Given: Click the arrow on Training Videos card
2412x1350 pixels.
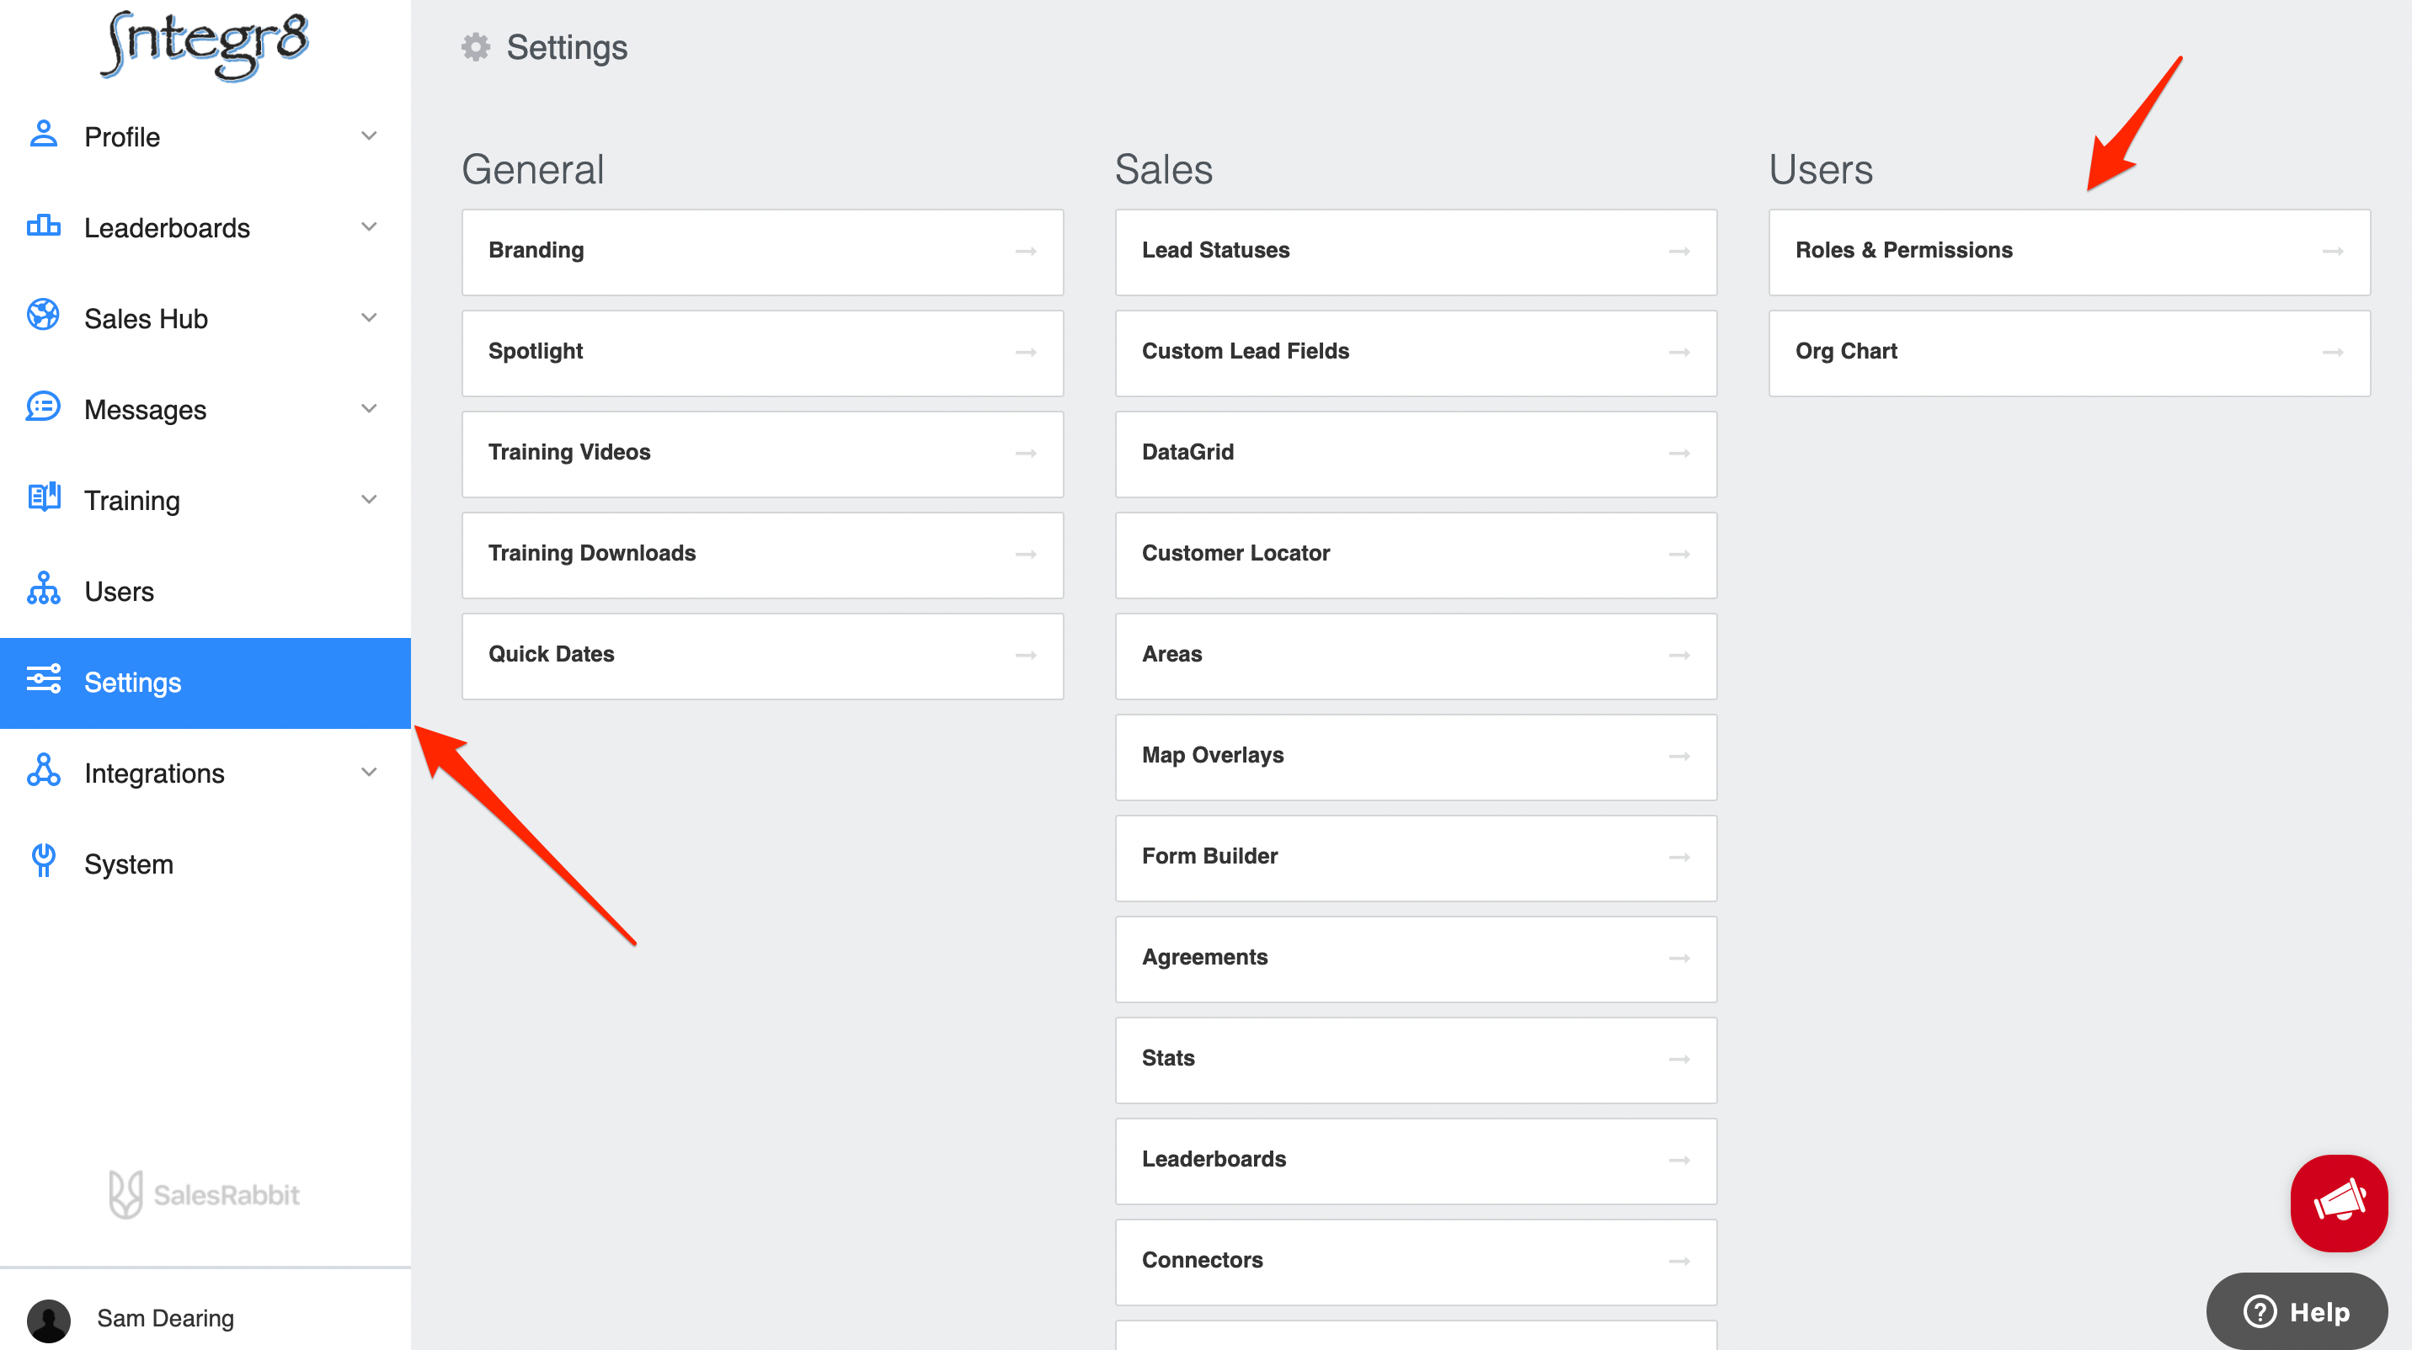Looking at the screenshot, I should [1025, 454].
